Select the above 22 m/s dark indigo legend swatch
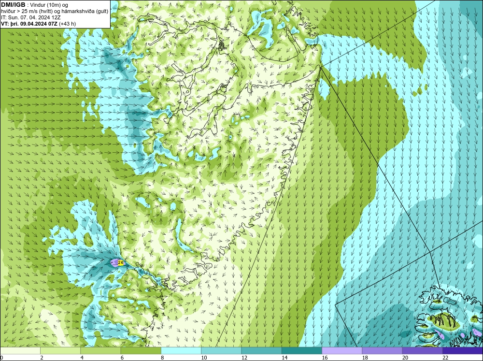This screenshot has width=483, height=361. click(463, 350)
